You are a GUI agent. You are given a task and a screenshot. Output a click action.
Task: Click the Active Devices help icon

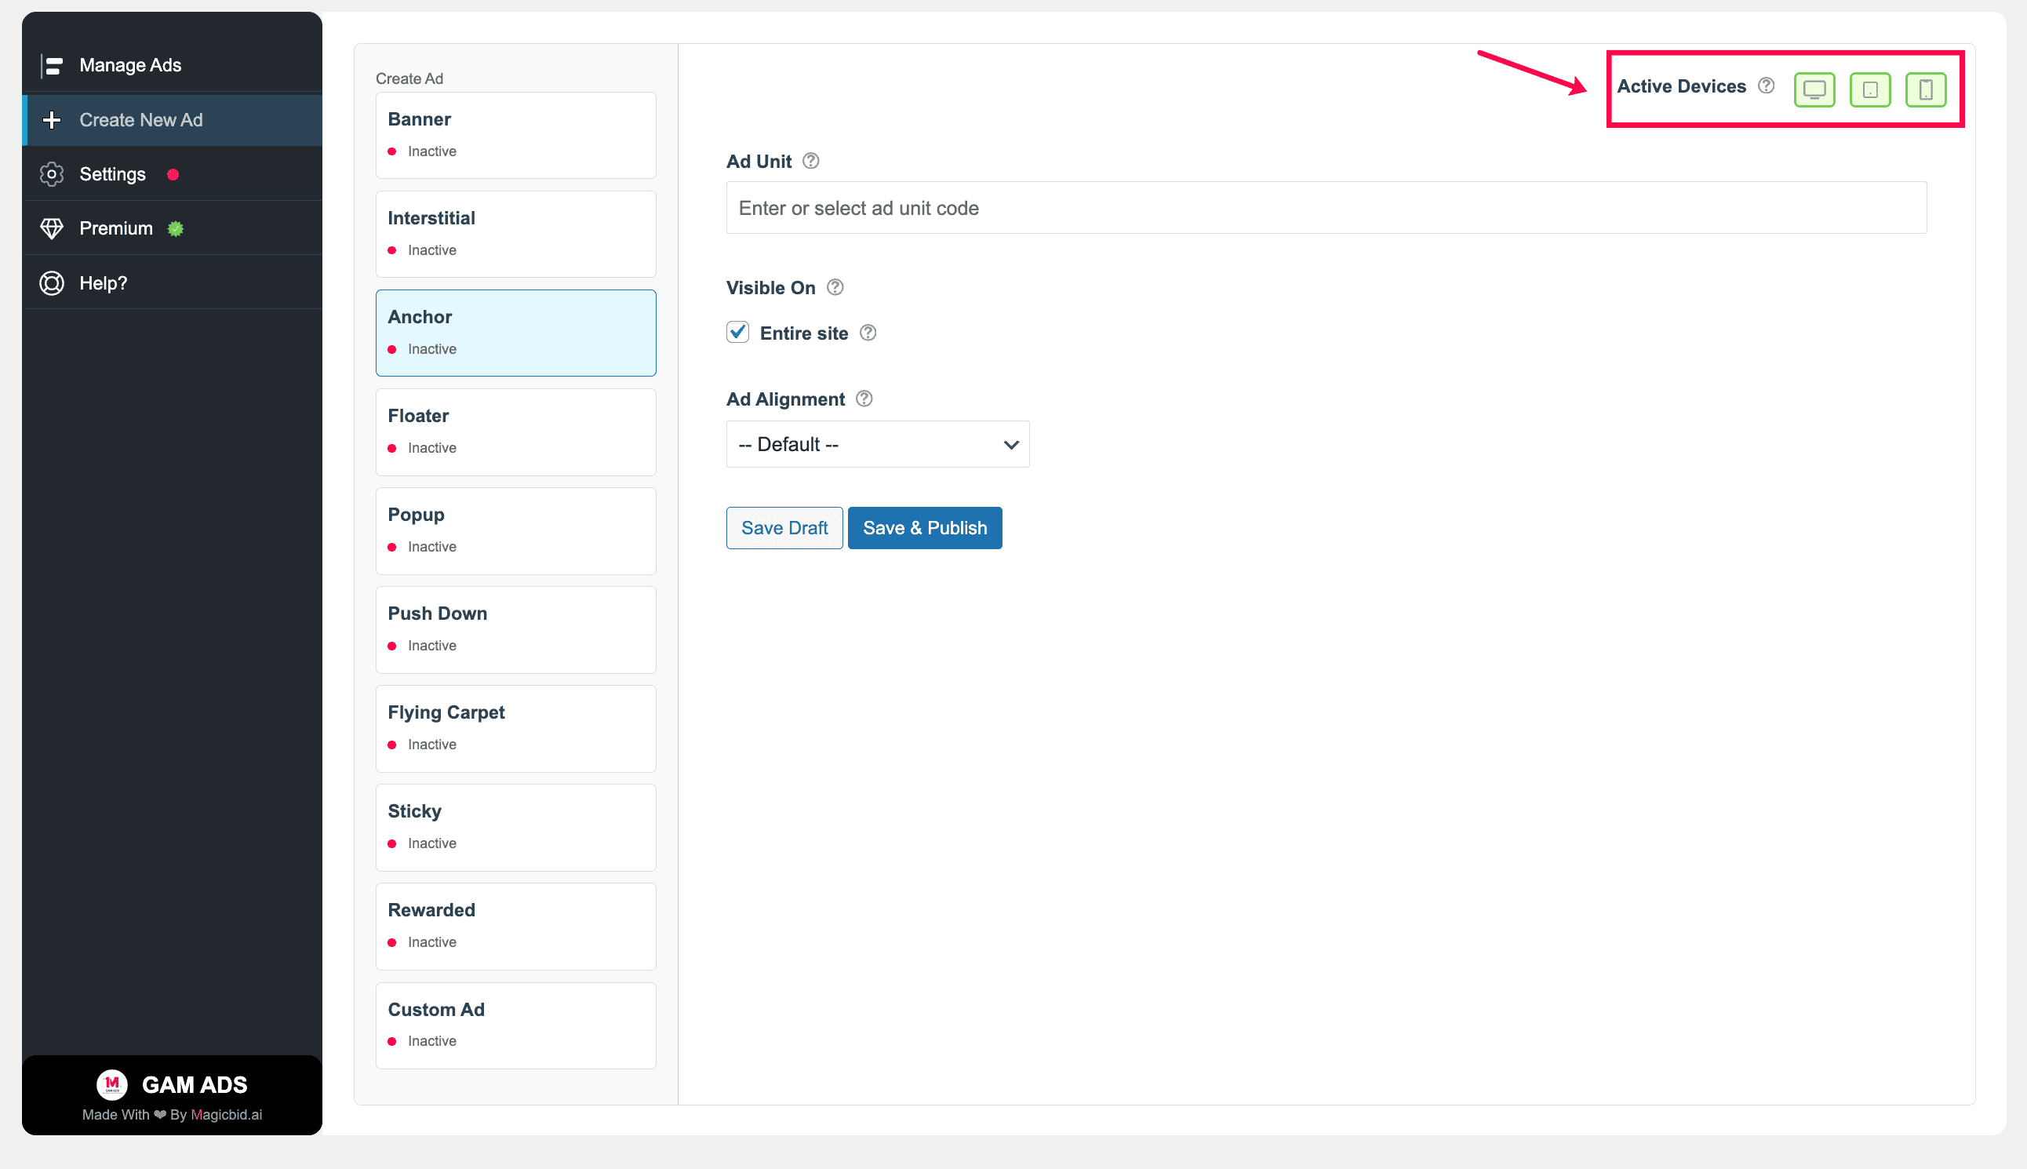click(x=1765, y=85)
